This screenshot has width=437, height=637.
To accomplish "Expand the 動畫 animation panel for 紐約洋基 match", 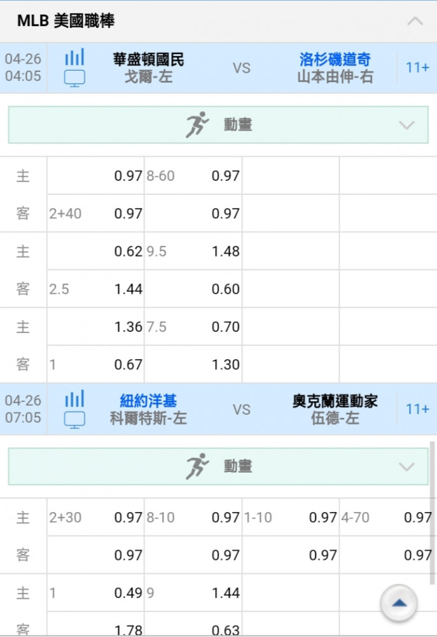I will 218,466.
